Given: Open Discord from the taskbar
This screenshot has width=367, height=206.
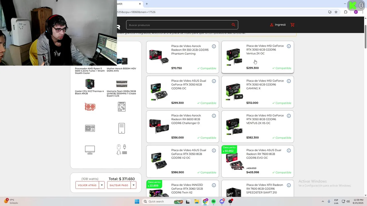Looking at the screenshot, I should tap(222, 201).
